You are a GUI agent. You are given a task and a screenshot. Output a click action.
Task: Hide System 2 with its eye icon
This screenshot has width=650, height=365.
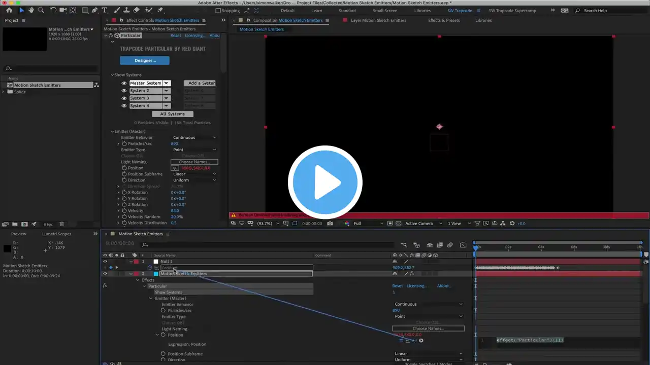pos(124,91)
